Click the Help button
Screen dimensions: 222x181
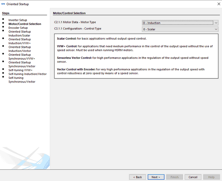point(211,177)
